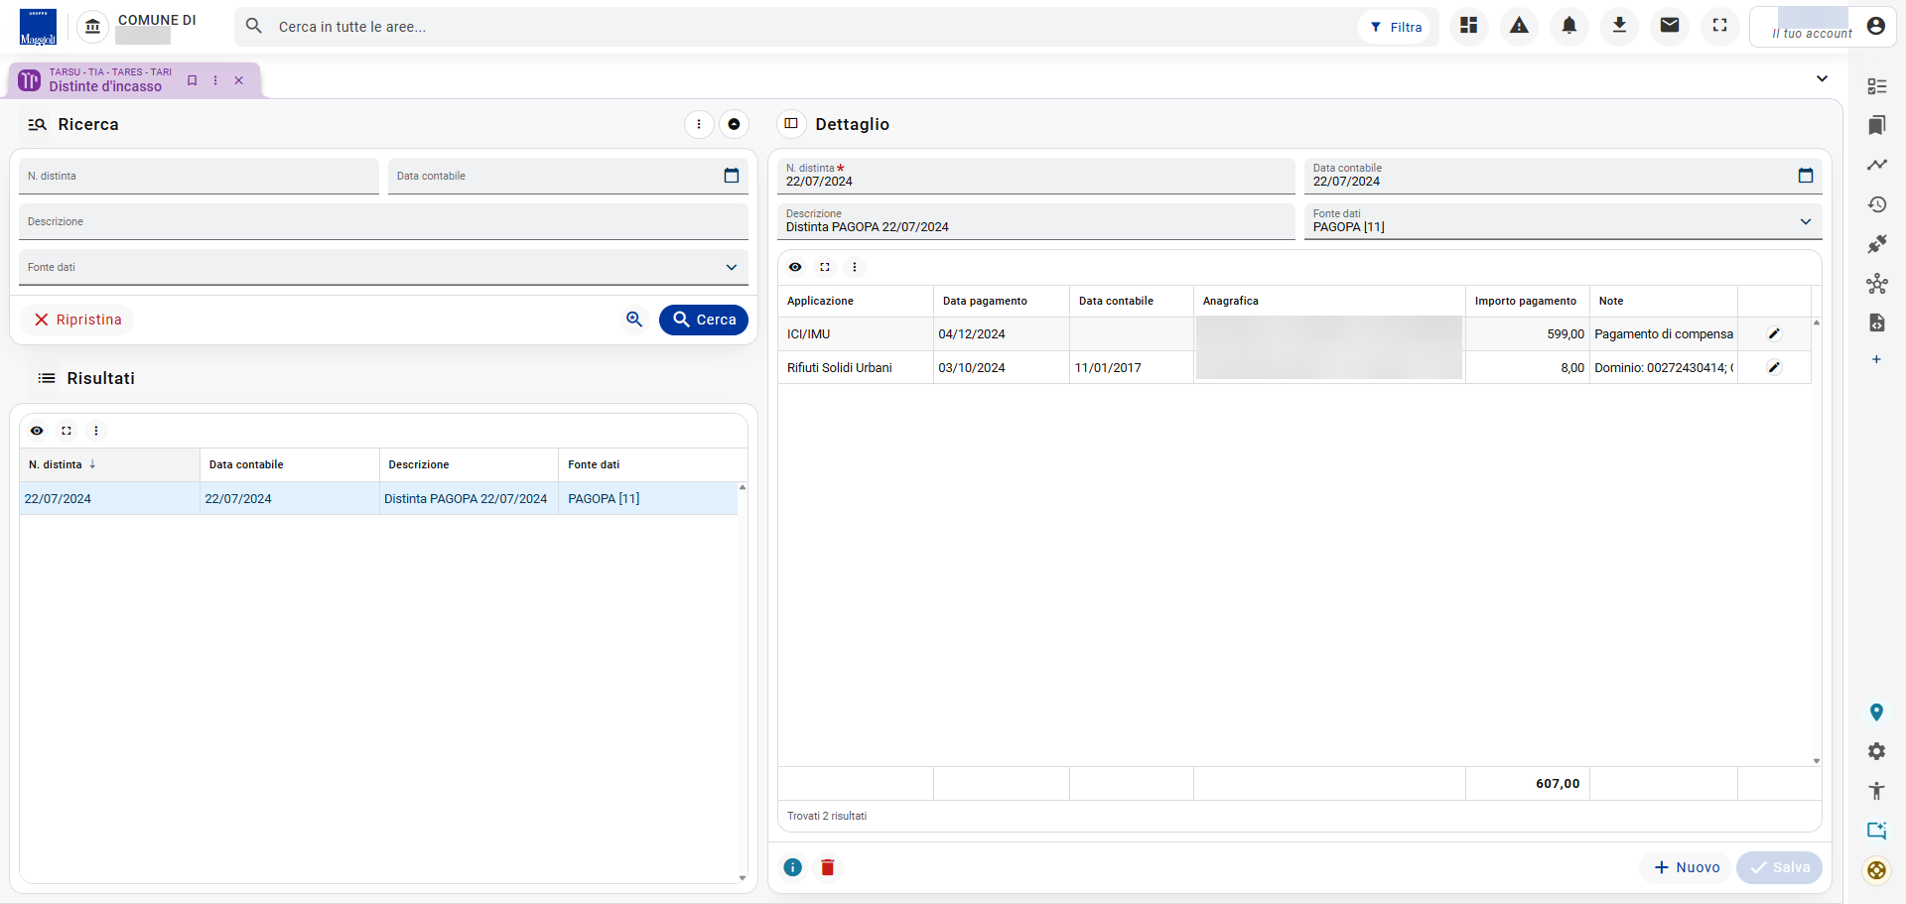Viewport: 1906px width, 904px height.
Task: Open history icon in right sidebar
Action: pyautogui.click(x=1876, y=204)
